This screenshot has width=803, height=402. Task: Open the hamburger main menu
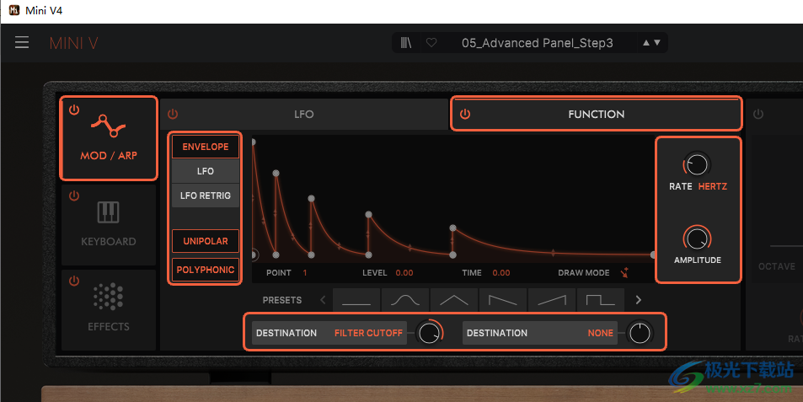pos(22,43)
